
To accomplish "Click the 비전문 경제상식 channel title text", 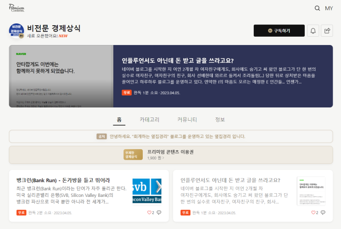I will pos(54,28).
